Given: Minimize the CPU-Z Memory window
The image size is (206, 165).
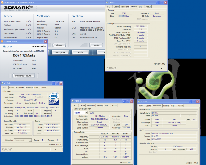Looking at the screenshot, I should 158,2.
